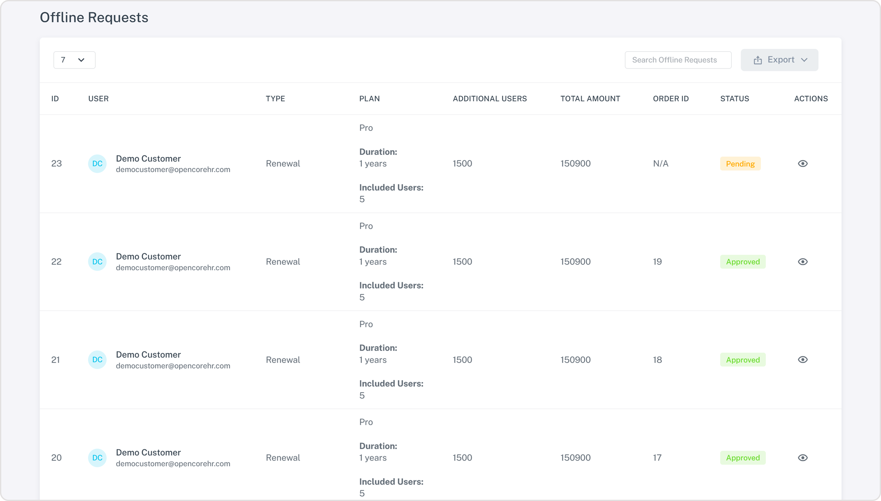Click ID cell 22
This screenshot has height=501, width=881.
pos(56,262)
